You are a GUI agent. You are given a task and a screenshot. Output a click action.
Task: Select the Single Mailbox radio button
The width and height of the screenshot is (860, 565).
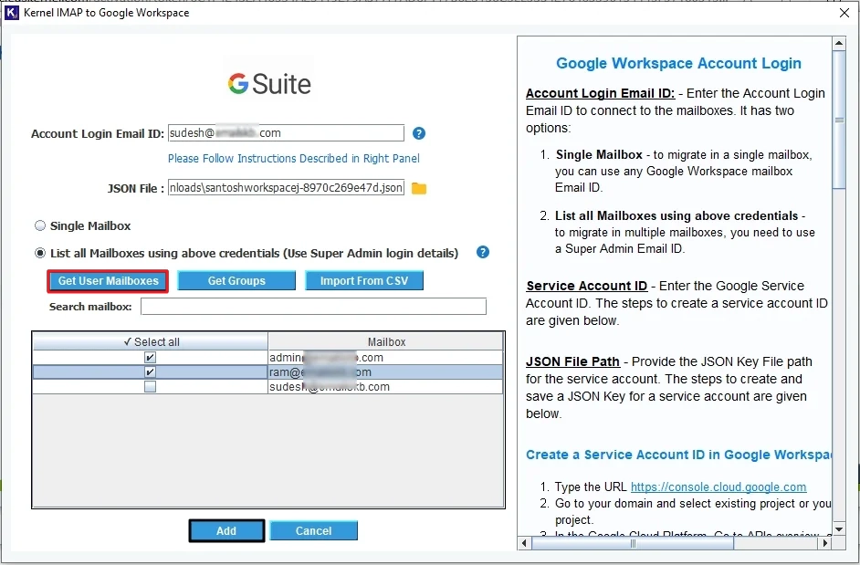coord(39,225)
